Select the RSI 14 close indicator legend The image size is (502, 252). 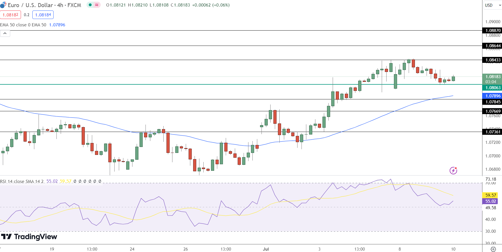coord(22,181)
